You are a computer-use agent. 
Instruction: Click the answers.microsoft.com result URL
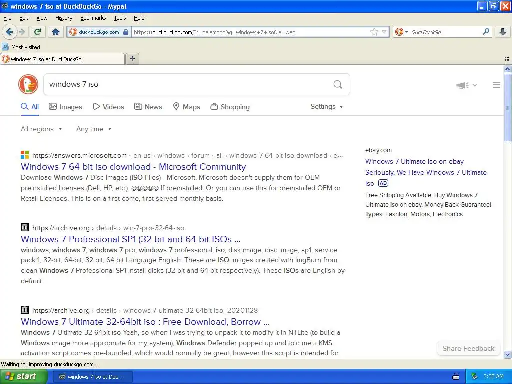[188, 156]
